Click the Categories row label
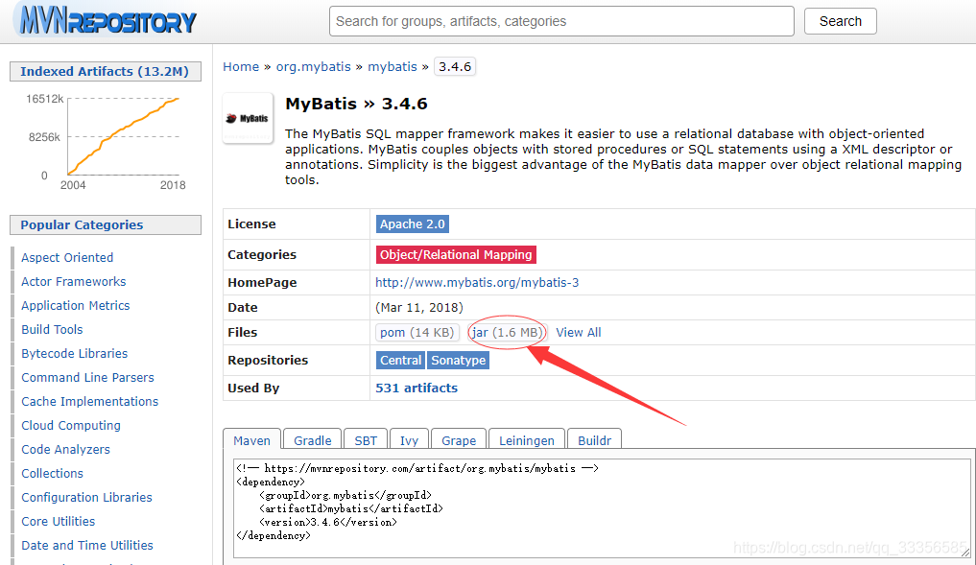The width and height of the screenshot is (976, 565). 261,254
